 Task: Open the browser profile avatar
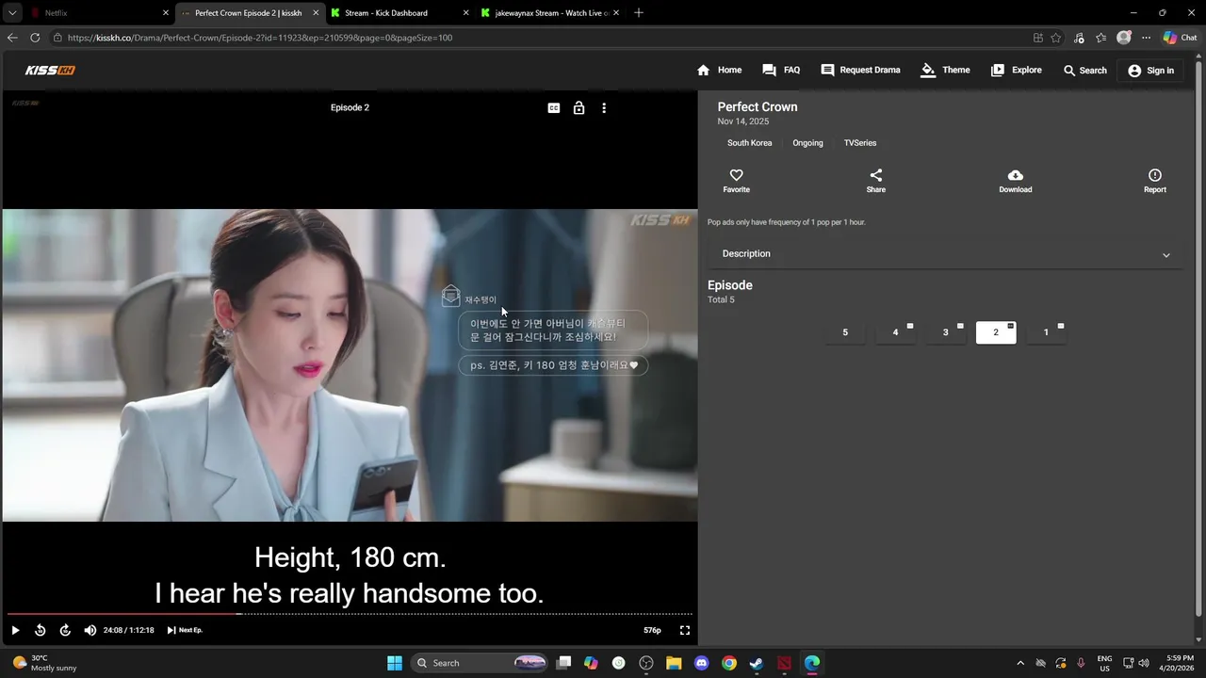click(x=1123, y=38)
